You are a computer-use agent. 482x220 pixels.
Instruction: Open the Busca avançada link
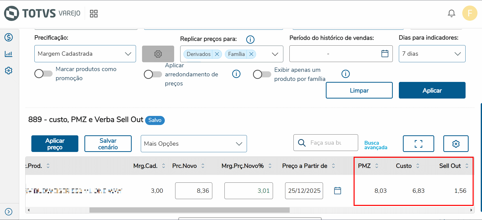[x=376, y=145]
